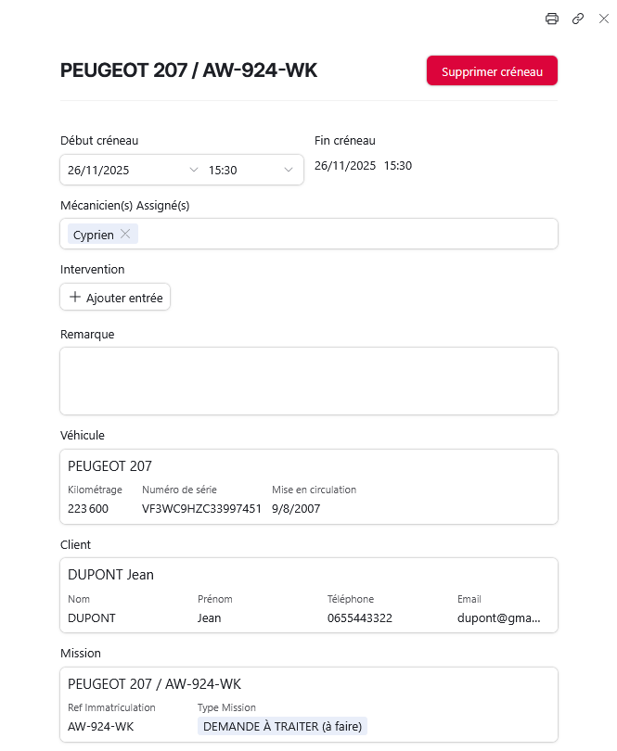Copy link using the chain icon
Image resolution: width=617 pixels, height=751 pixels.
578,19
